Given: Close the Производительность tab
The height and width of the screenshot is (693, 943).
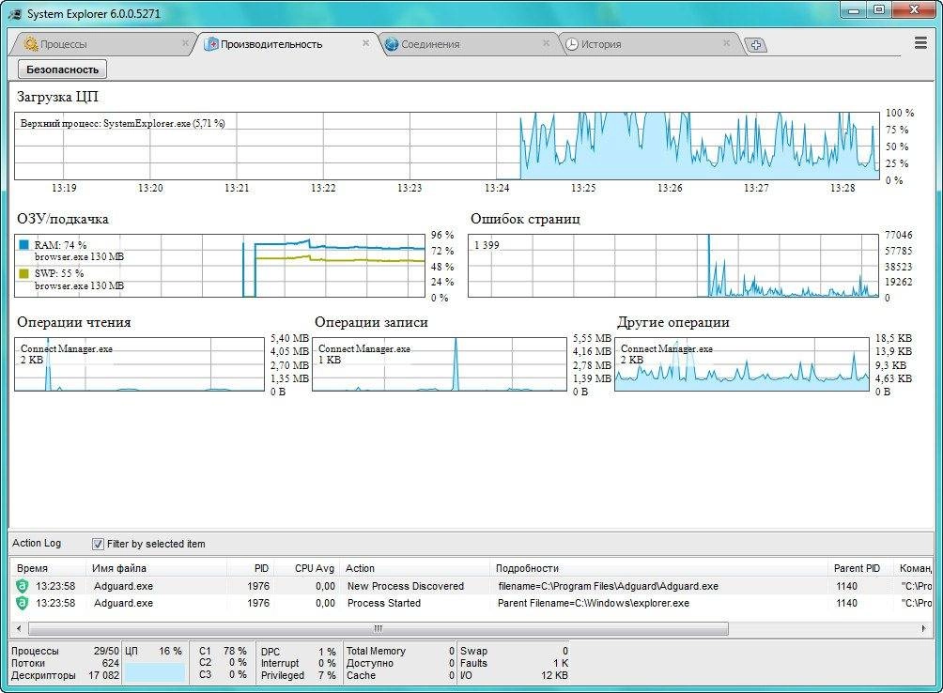Looking at the screenshot, I should (365, 43).
